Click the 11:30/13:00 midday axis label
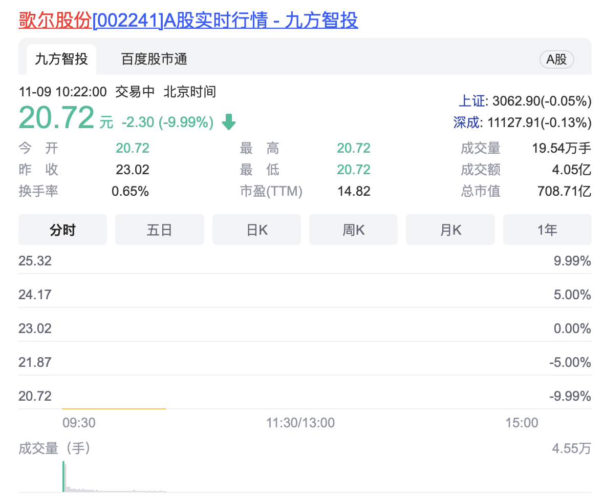604x496 pixels. point(300,423)
